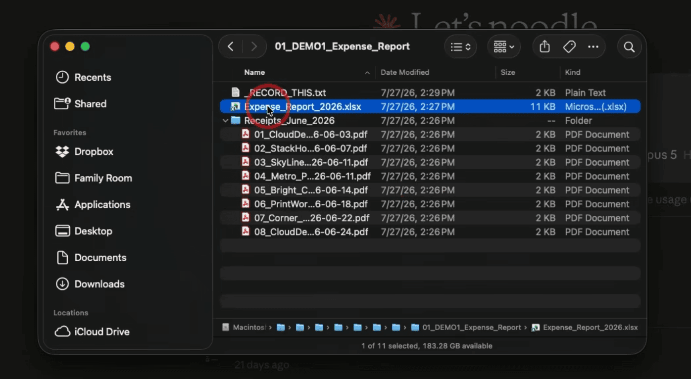Select iCloud Drive under Locations
The width and height of the screenshot is (691, 379).
tap(92, 332)
